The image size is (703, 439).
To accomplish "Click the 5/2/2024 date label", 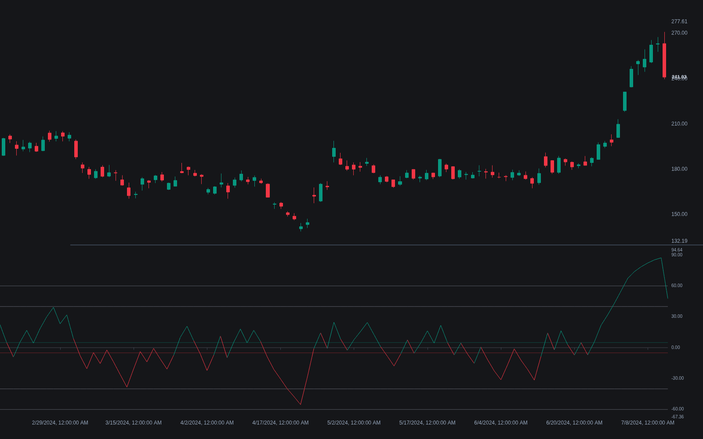I will 354,423.
